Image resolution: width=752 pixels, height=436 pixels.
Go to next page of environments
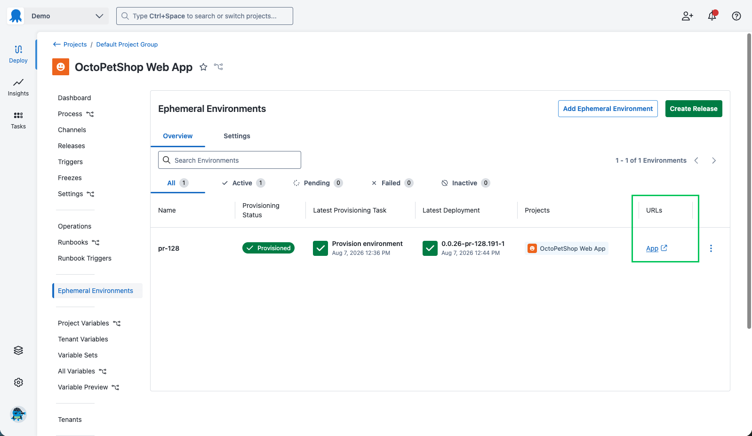(x=714, y=160)
